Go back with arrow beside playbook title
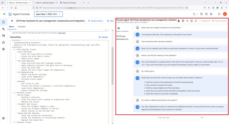Screen dimensions: 229x124 pos(12,21)
